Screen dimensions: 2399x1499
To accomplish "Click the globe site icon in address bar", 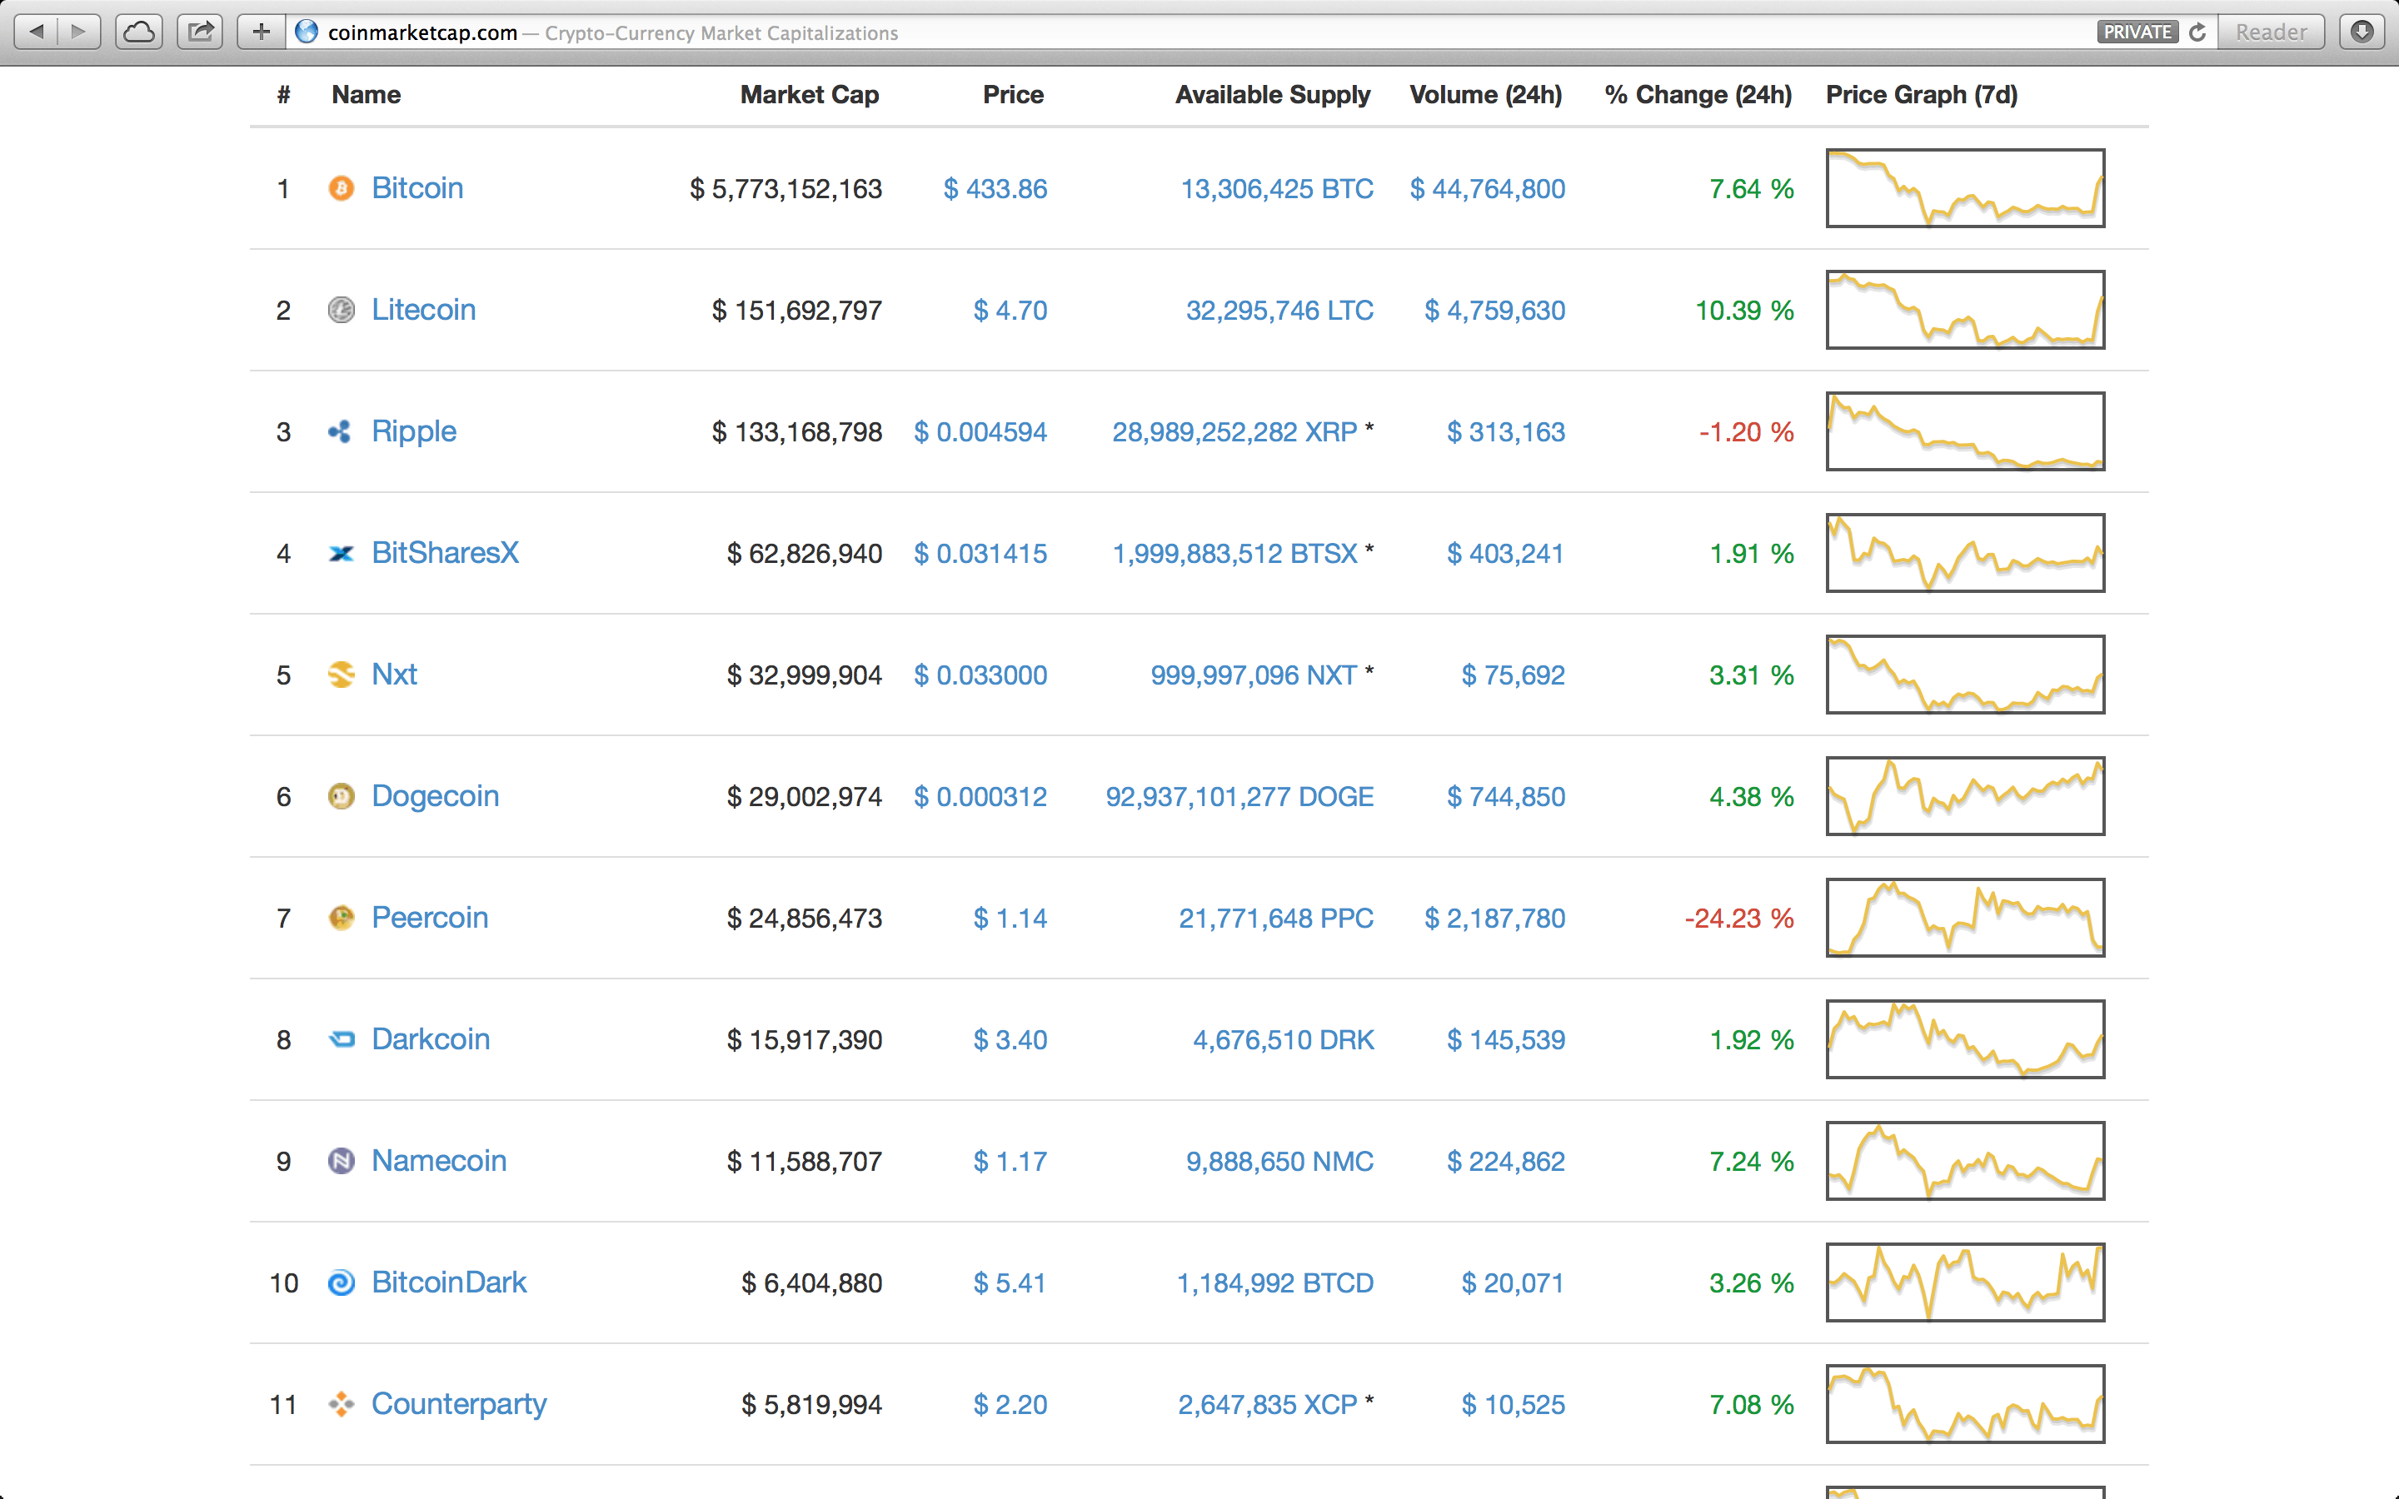I will click(307, 32).
